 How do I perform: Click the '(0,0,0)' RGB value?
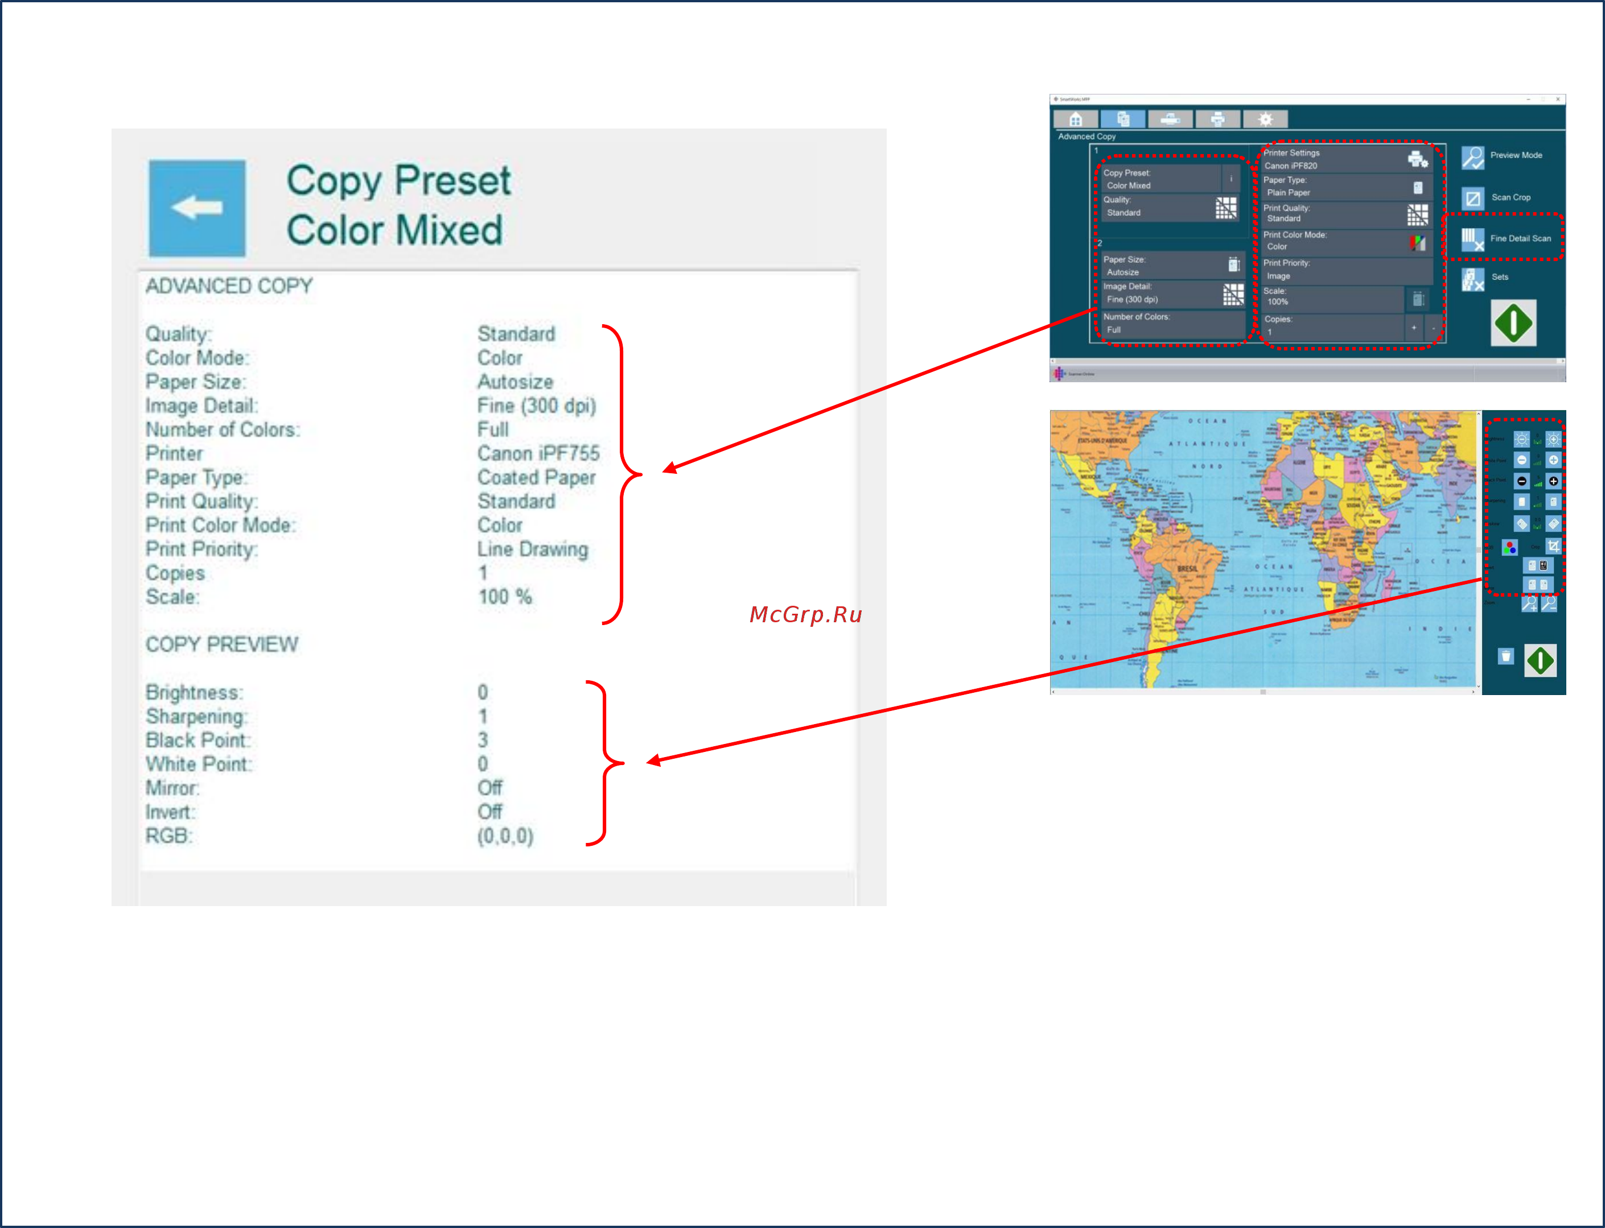tap(505, 836)
